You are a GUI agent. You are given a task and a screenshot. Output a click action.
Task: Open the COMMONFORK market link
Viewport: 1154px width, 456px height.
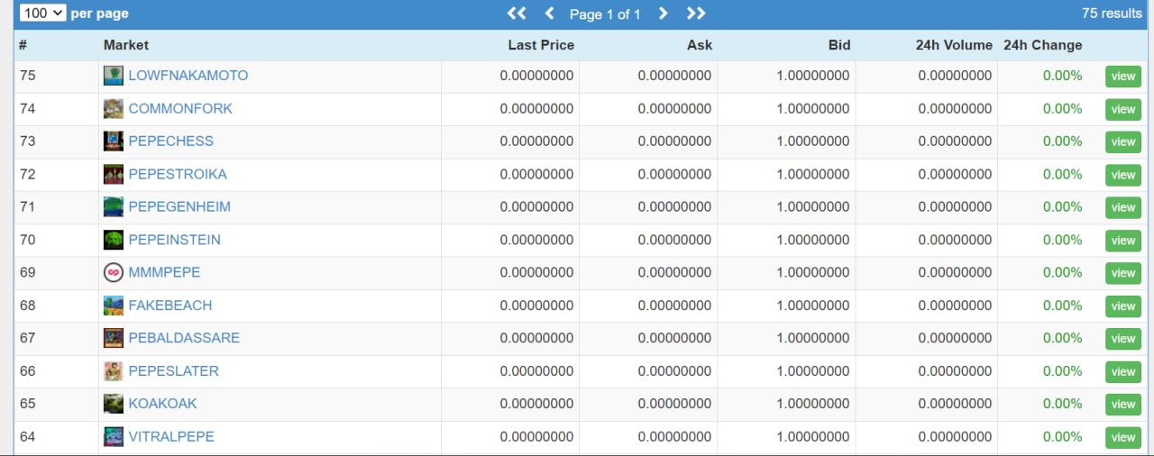(180, 108)
